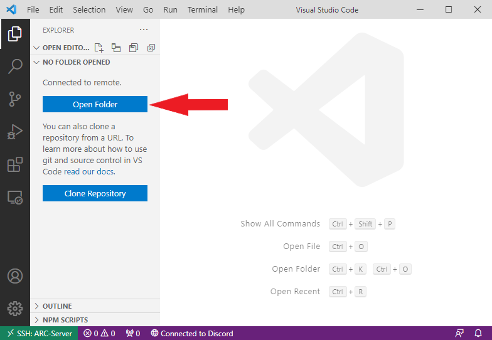The height and width of the screenshot is (340, 492).
Task: Click the Clone Repository button
Action: 95,193
